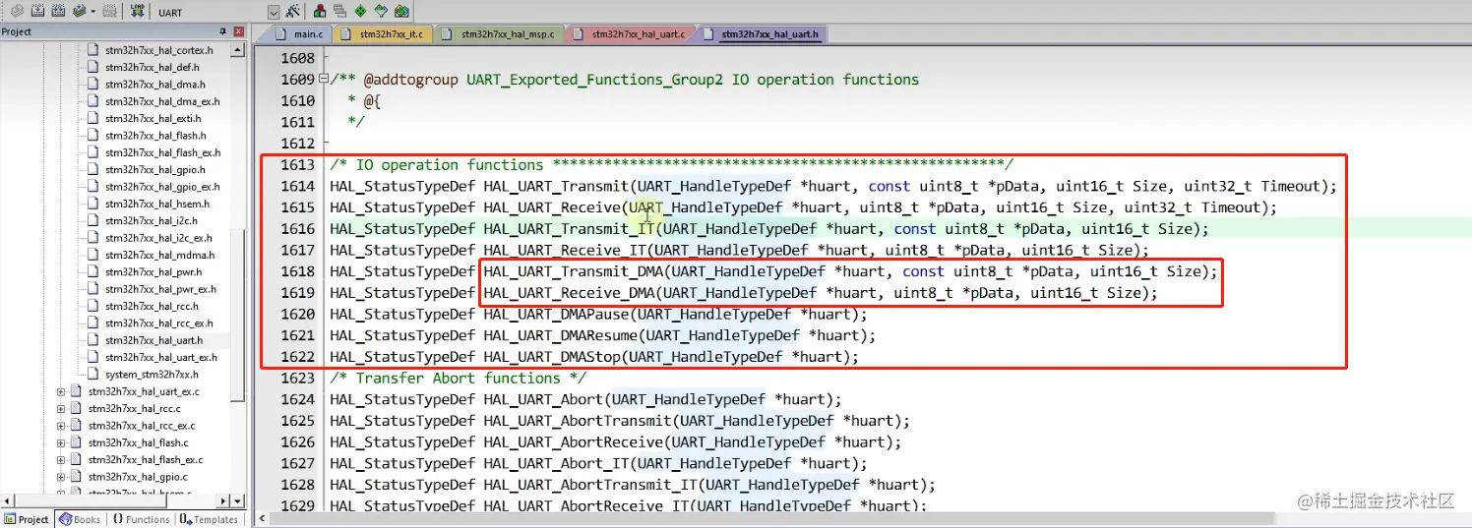This screenshot has width=1472, height=528.
Task: Select stm32h7xx_hal_uart.h in project tree
Action: (x=153, y=340)
